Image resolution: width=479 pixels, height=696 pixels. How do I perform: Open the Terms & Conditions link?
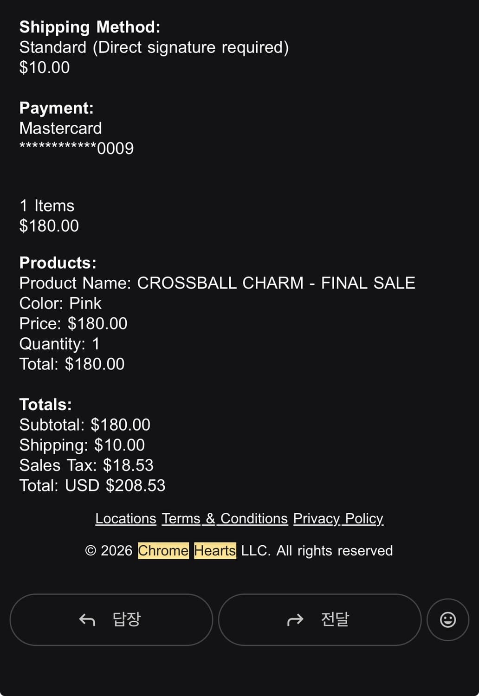point(225,518)
